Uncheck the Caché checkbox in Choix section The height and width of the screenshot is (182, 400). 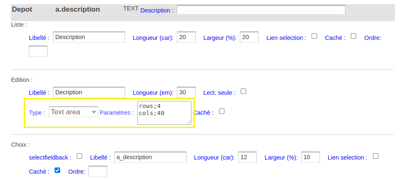pos(58,170)
